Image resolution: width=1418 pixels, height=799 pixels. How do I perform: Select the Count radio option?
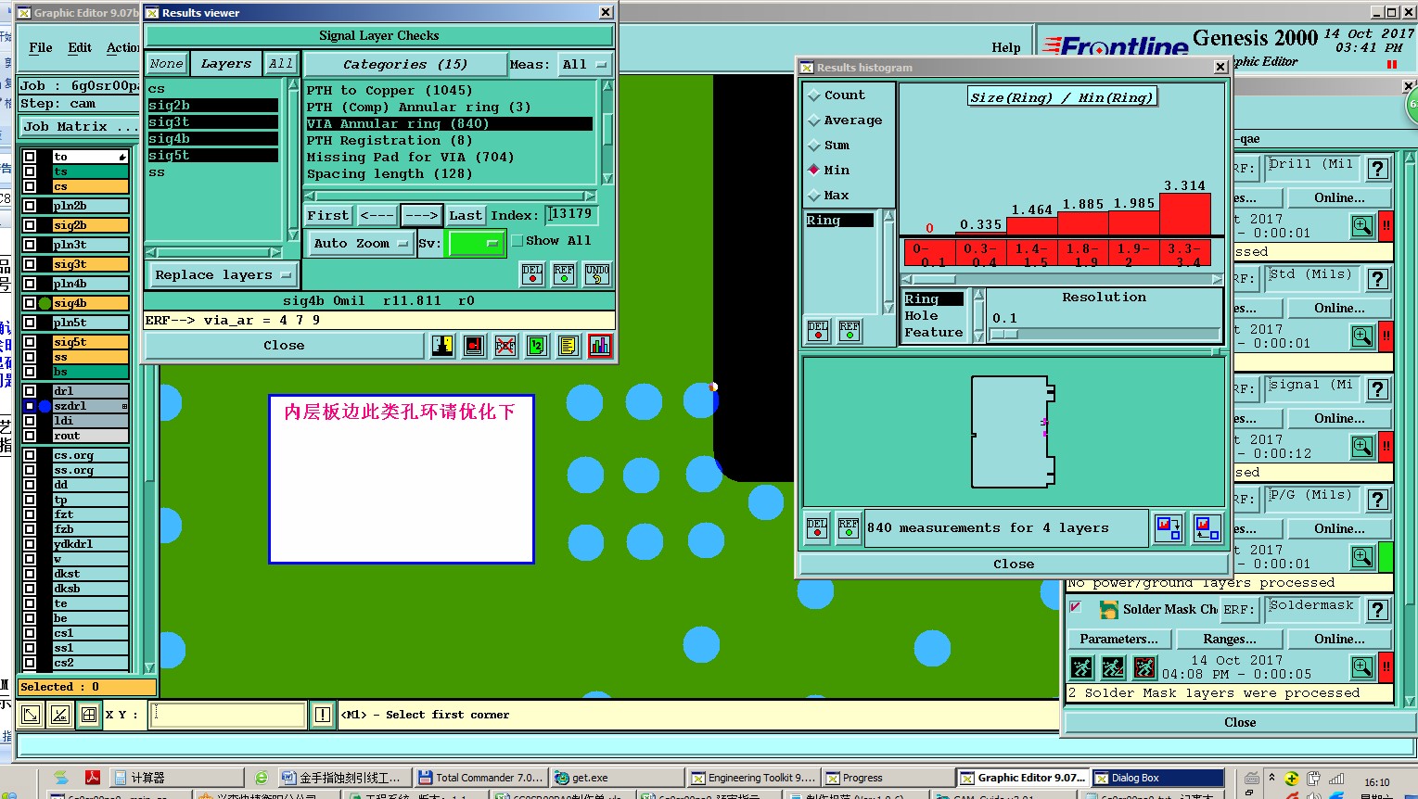tap(814, 95)
